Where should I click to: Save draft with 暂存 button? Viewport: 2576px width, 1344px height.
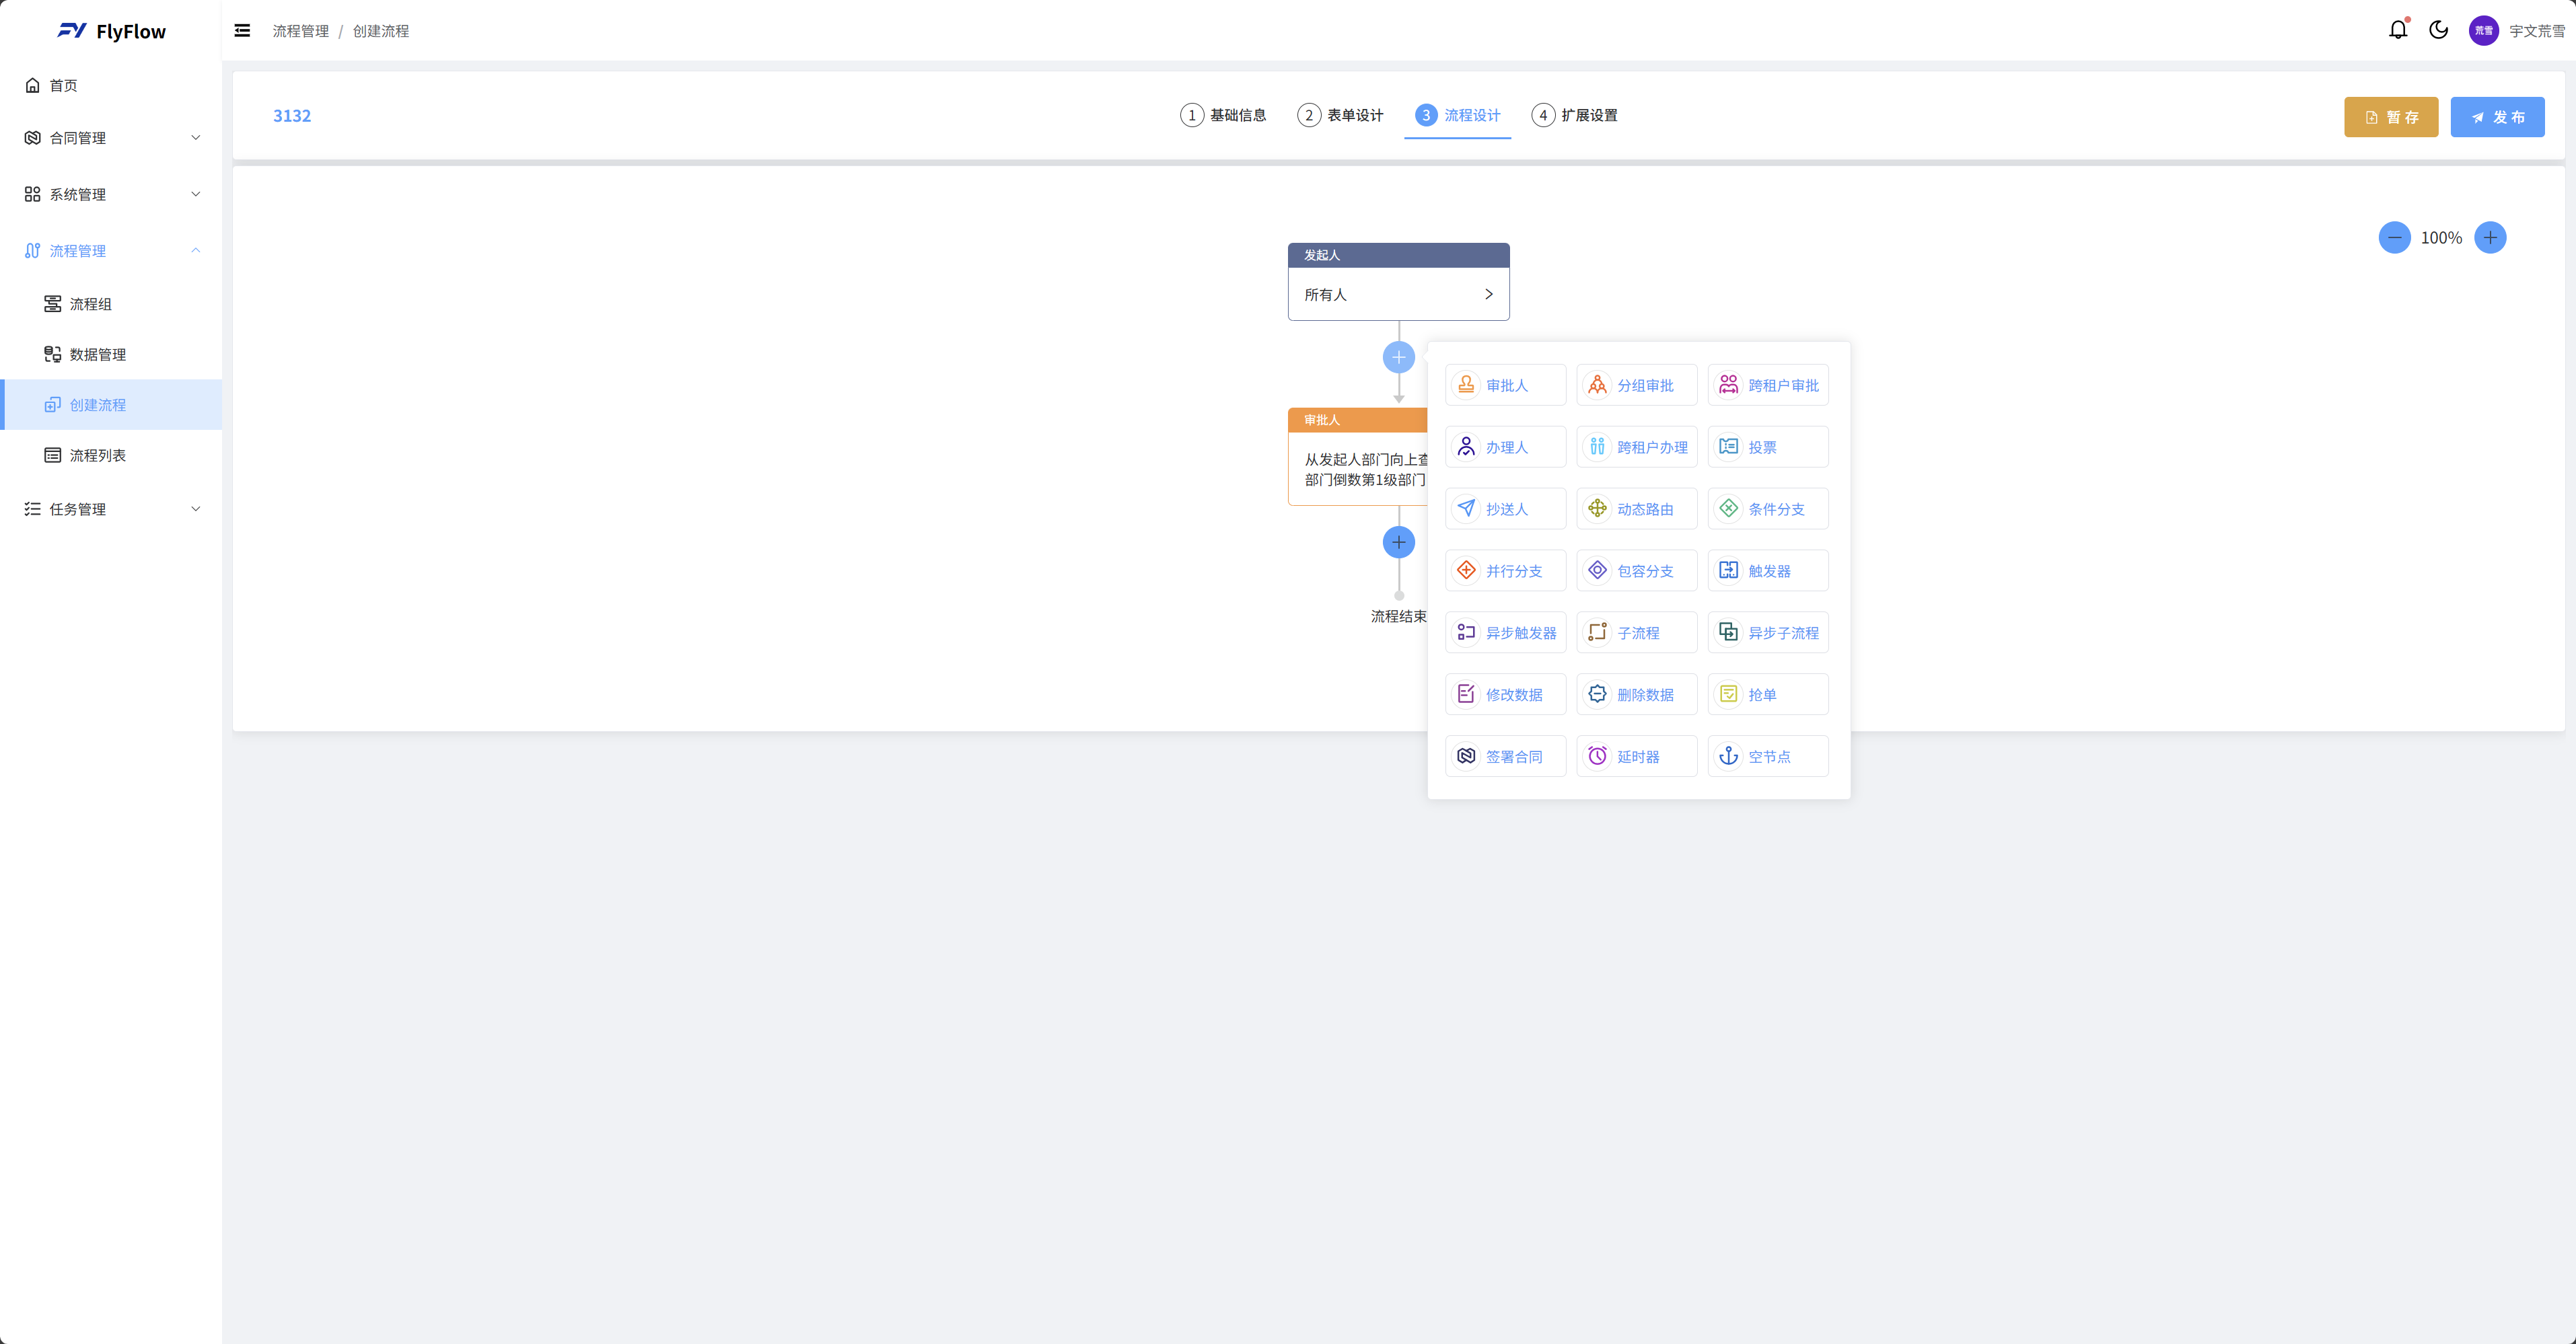[x=2390, y=117]
